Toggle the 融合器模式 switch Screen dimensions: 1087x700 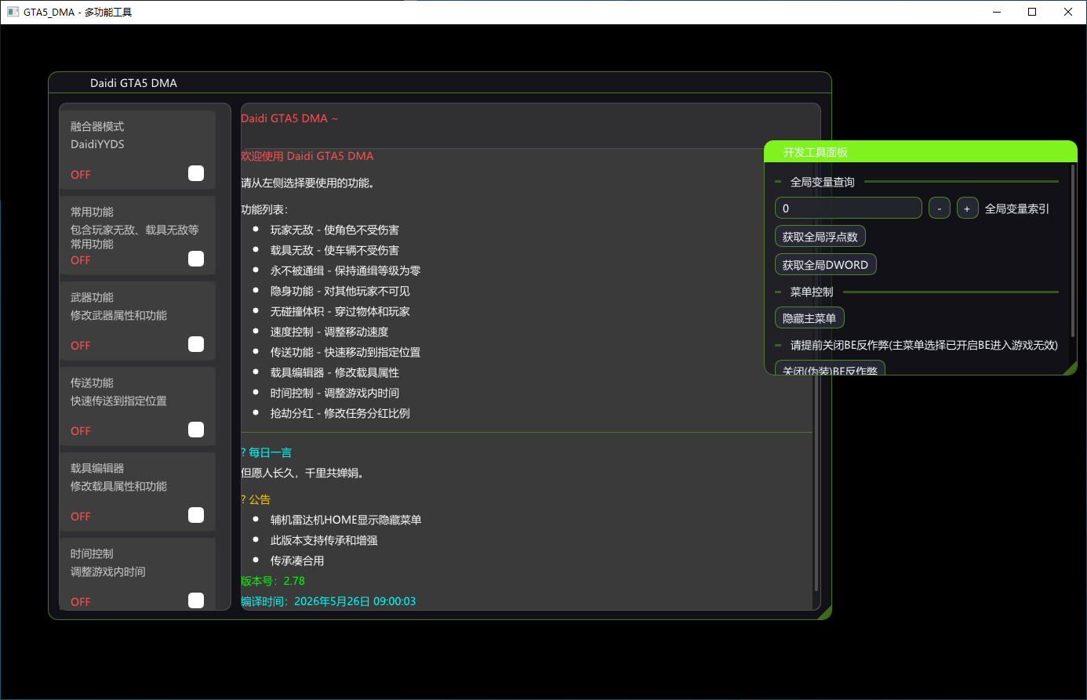point(196,173)
